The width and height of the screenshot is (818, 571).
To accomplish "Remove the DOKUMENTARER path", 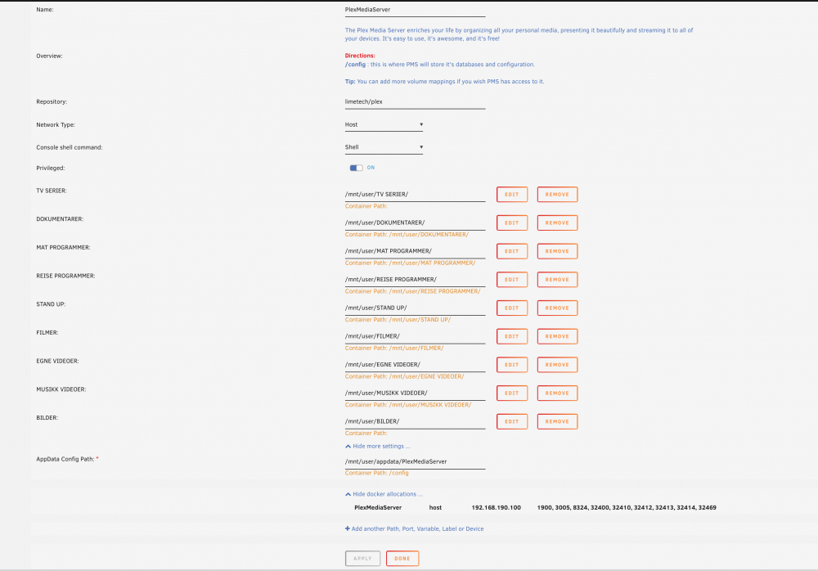I will pos(557,223).
